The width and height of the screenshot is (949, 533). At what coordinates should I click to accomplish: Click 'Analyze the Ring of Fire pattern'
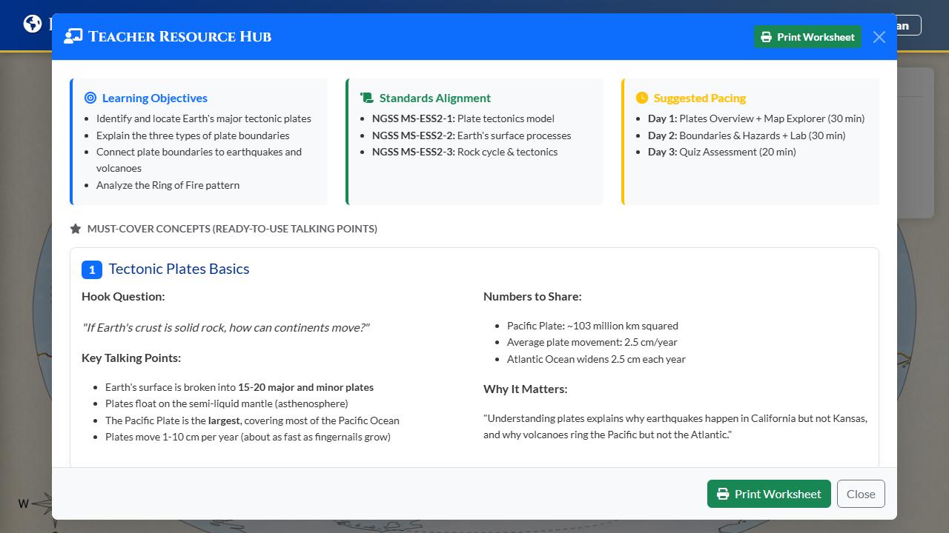click(x=168, y=185)
